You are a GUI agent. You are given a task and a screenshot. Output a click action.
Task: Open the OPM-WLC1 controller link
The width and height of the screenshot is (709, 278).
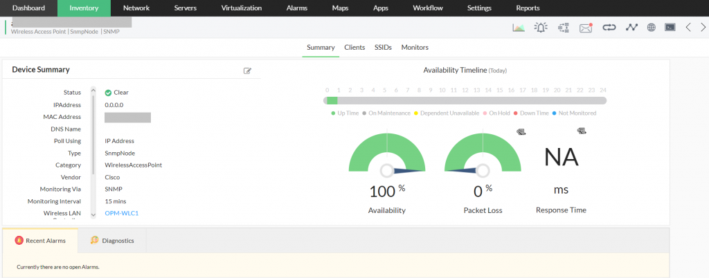tap(122, 213)
